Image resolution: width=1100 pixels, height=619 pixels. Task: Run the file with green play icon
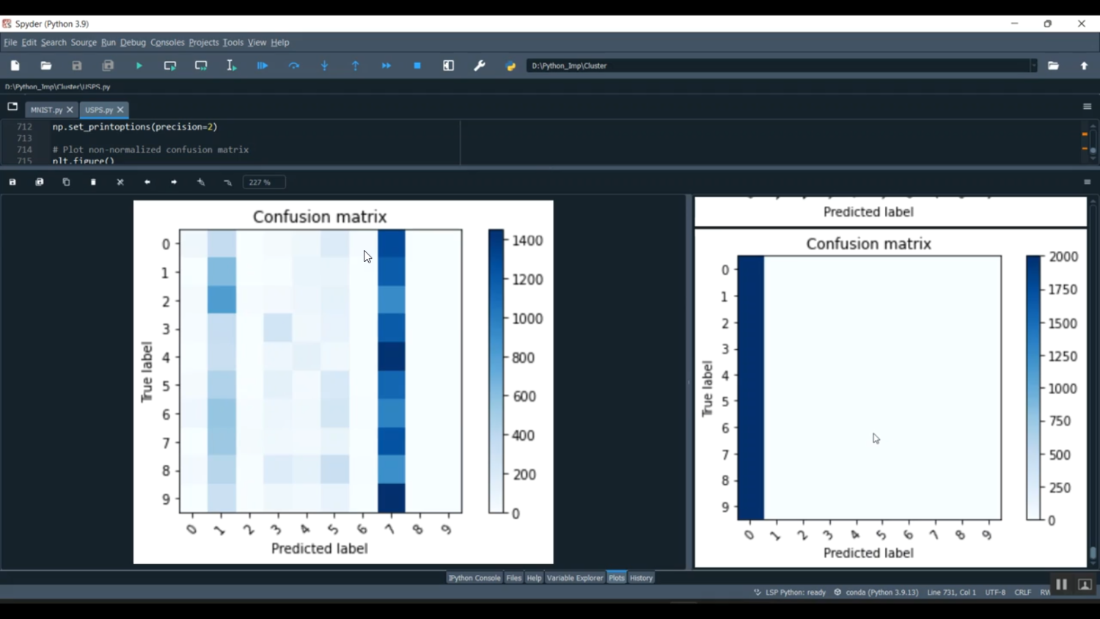[139, 66]
